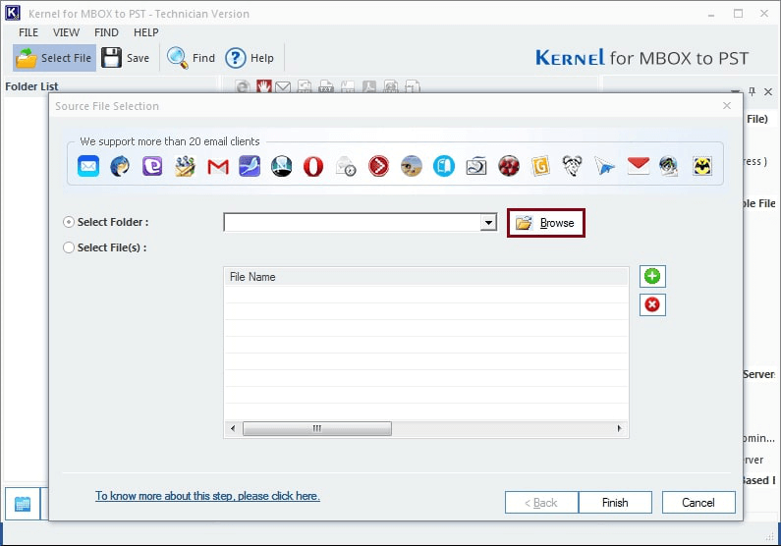Click inside the folder path combo box

353,223
